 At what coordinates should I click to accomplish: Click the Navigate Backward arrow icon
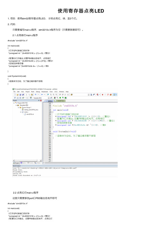tap(42, 95)
